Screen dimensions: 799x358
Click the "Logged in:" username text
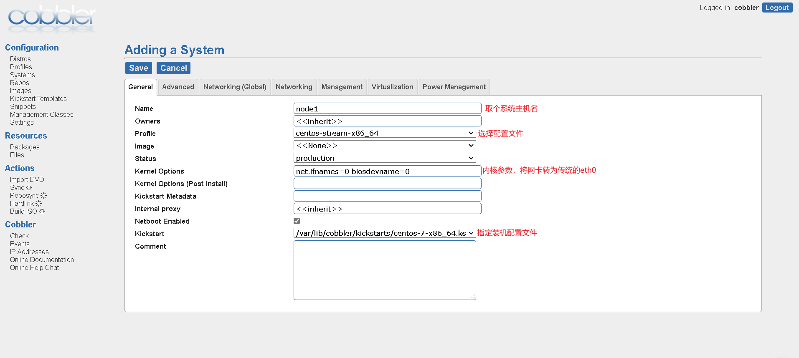pyautogui.click(x=746, y=8)
